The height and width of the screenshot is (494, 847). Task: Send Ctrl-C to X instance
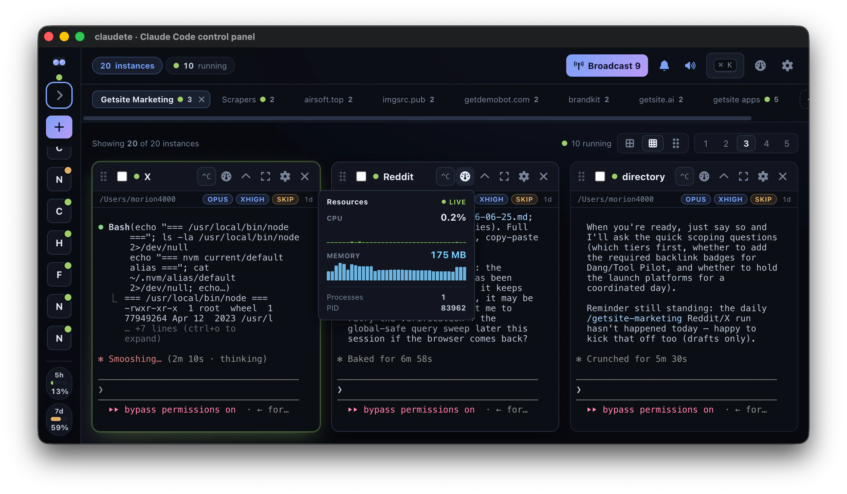206,176
